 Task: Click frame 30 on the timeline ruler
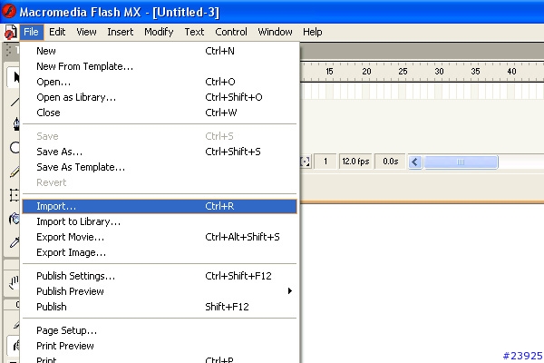(x=439, y=72)
